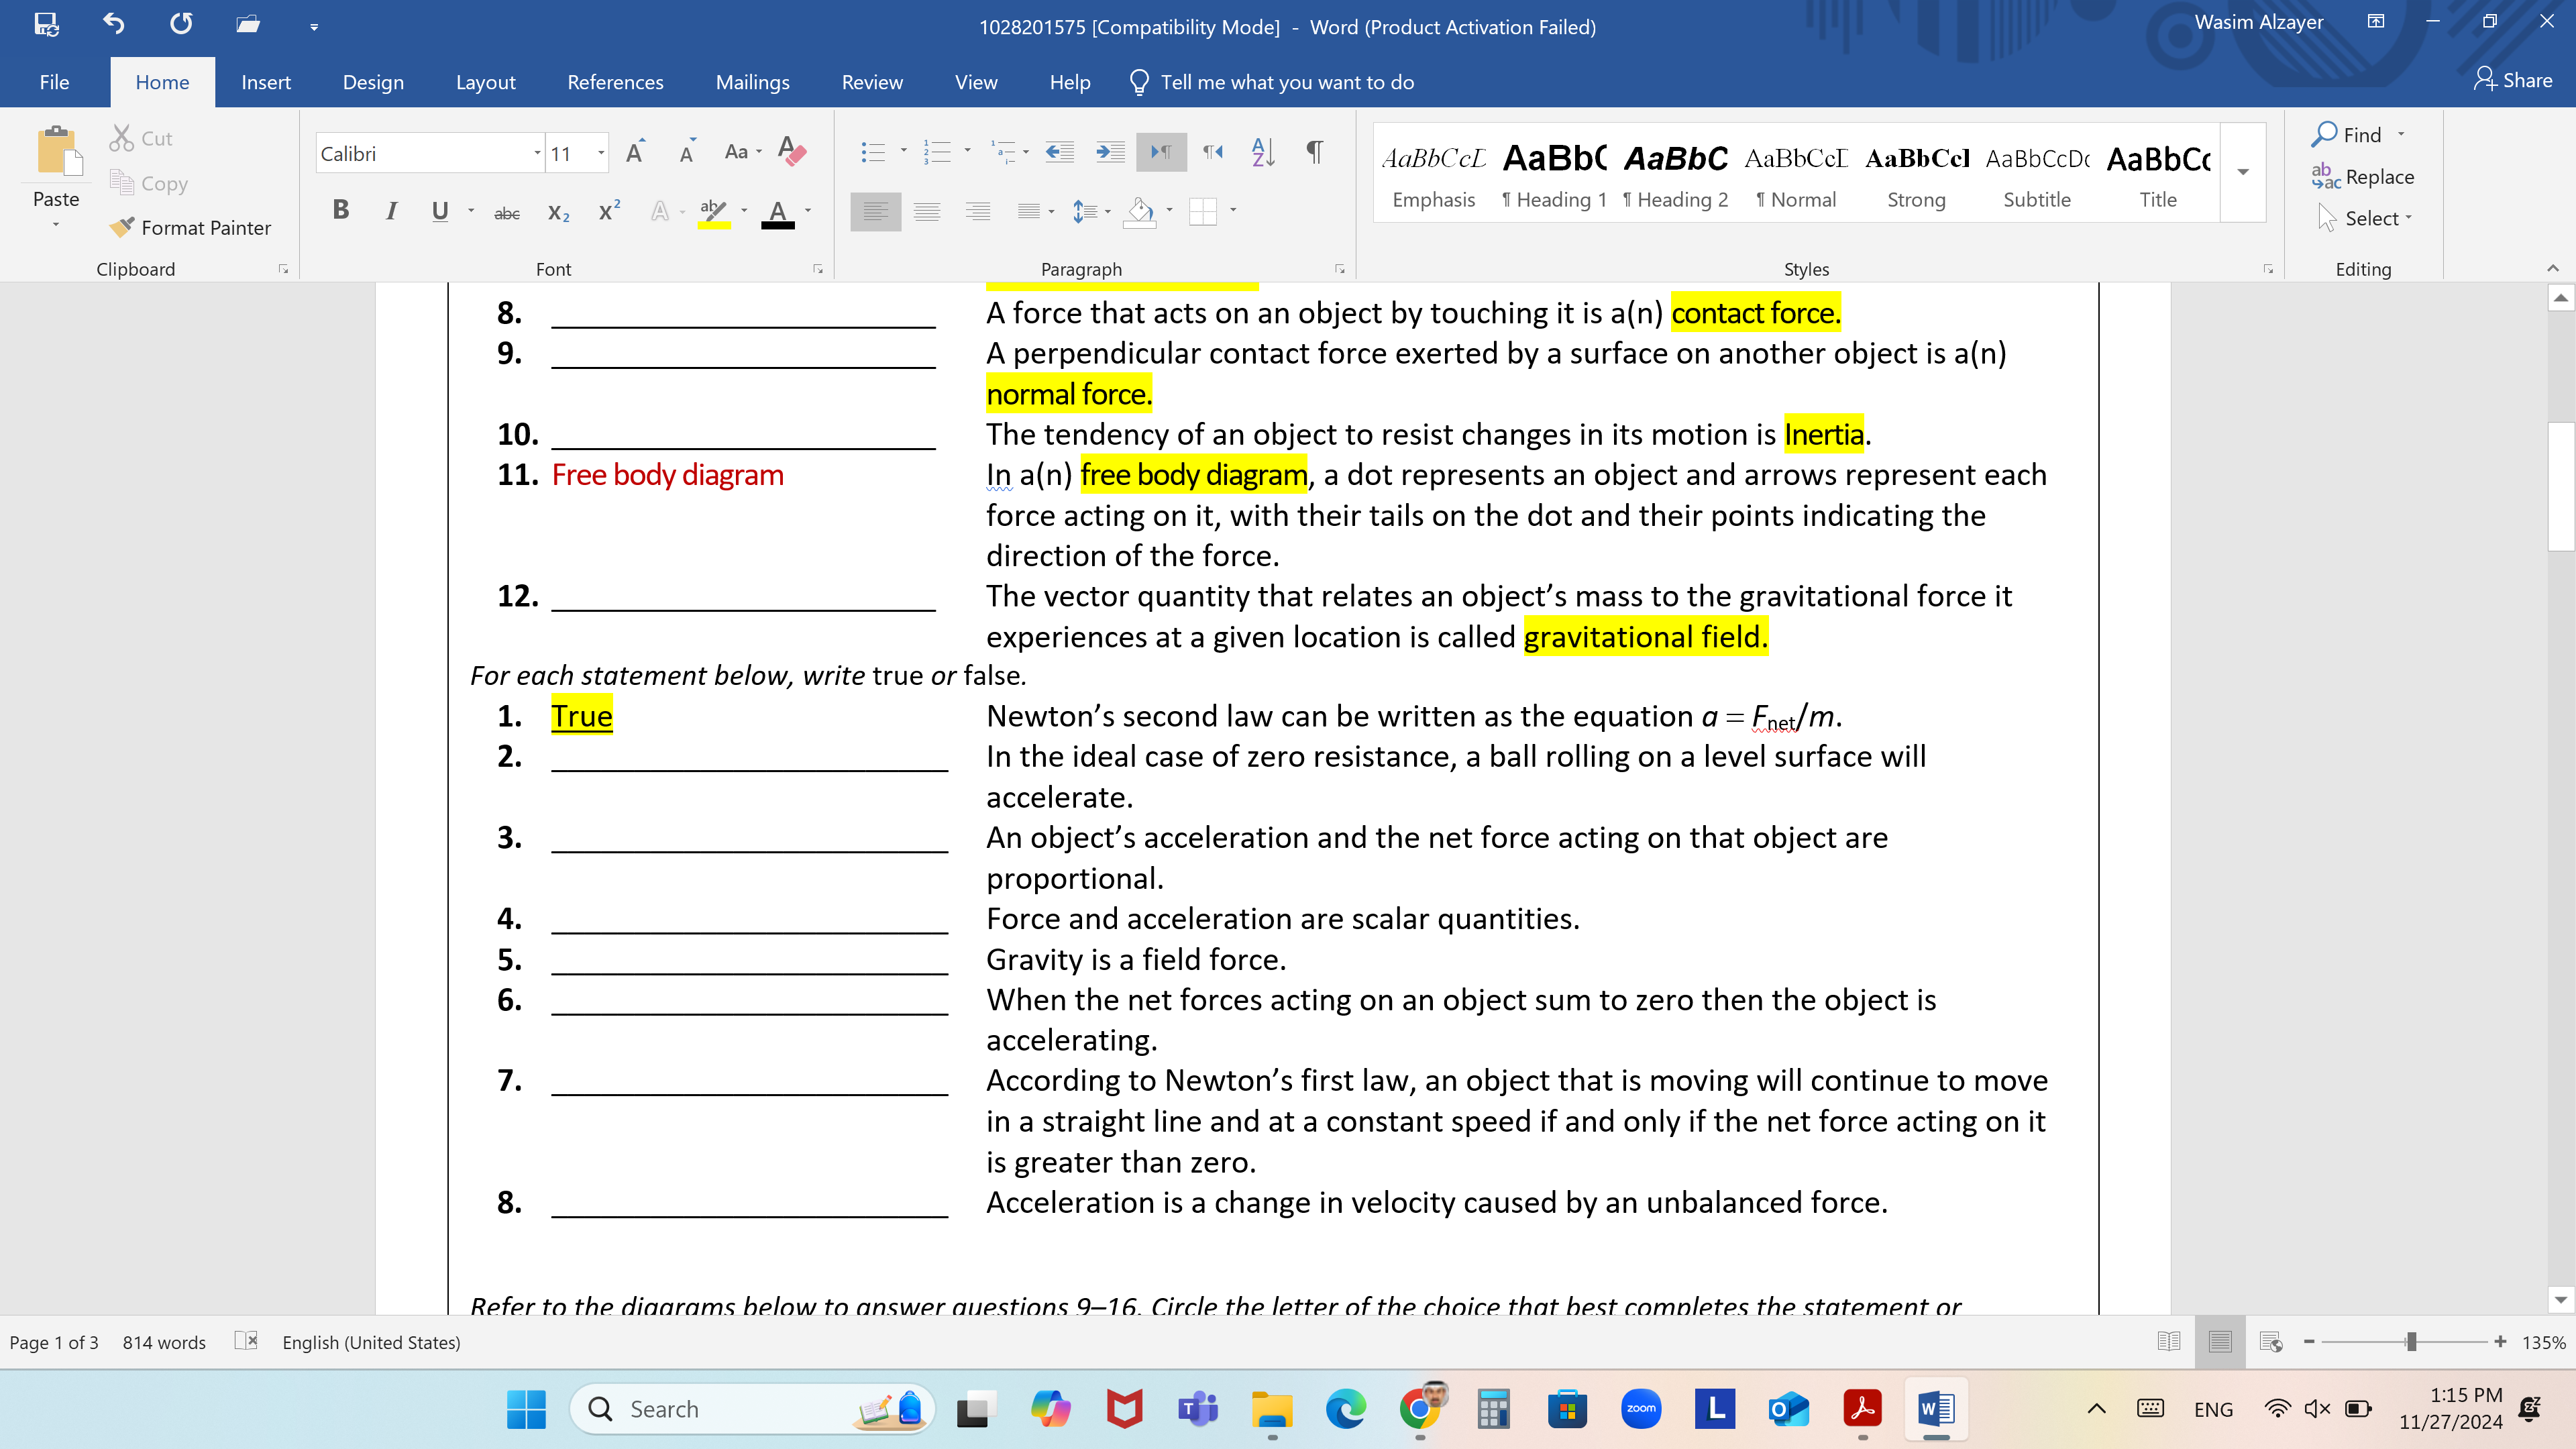Apply the Heading 1 style

[1554, 173]
